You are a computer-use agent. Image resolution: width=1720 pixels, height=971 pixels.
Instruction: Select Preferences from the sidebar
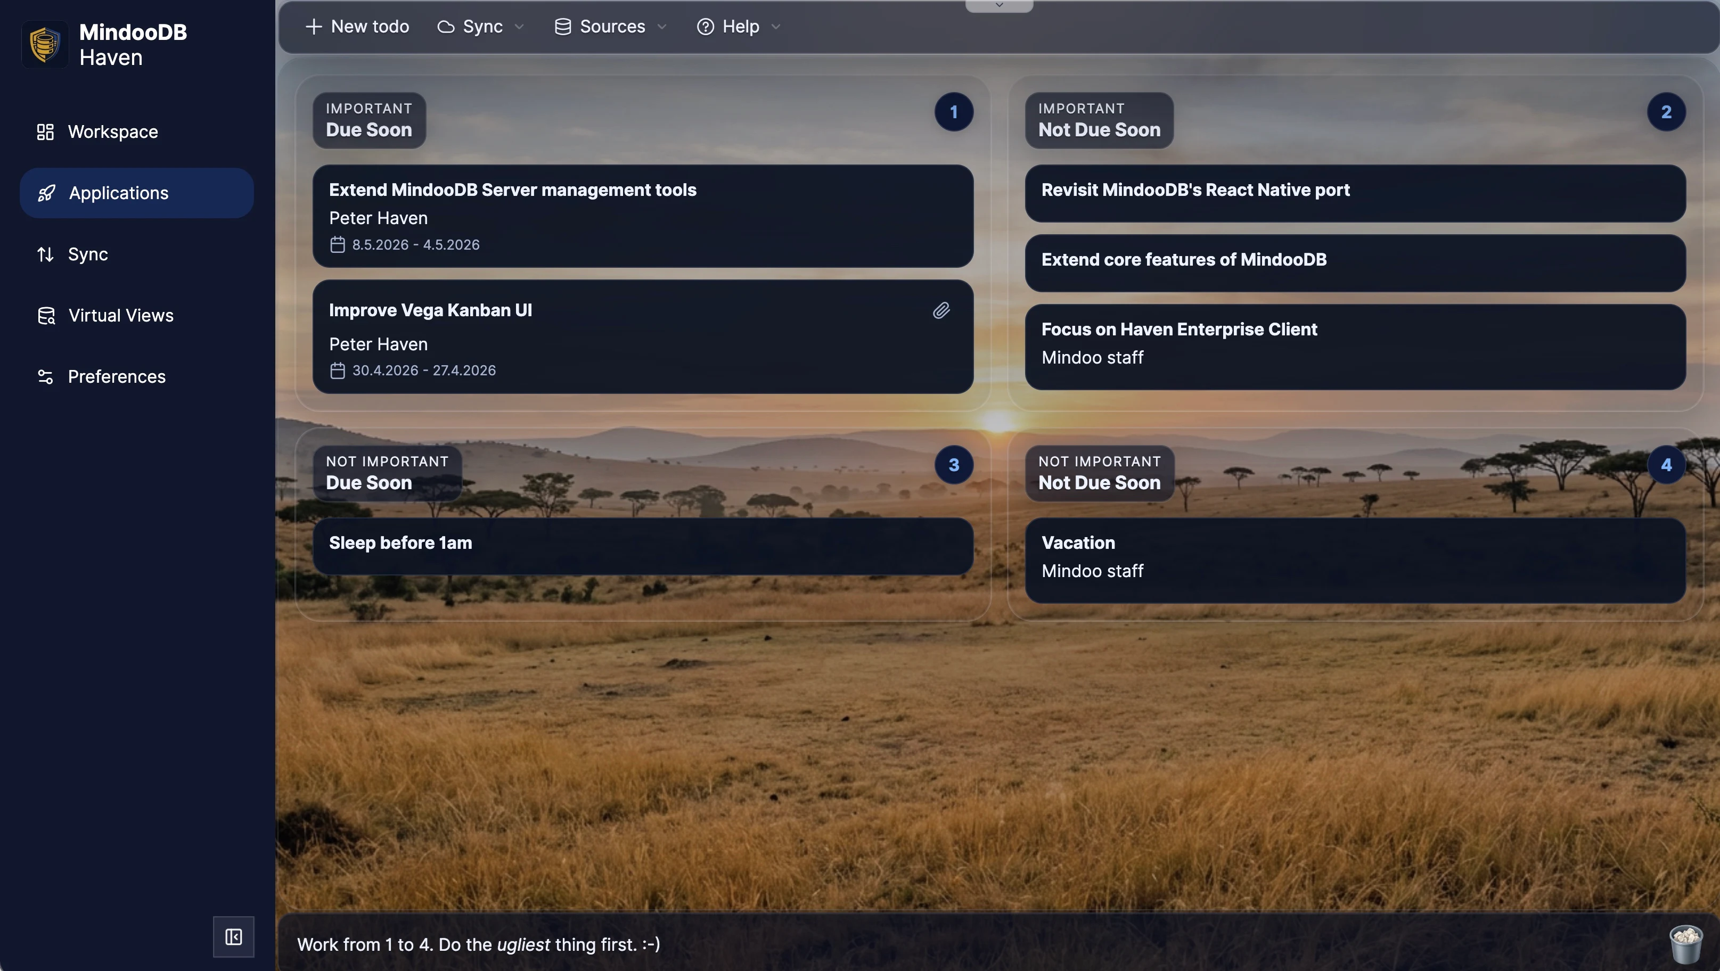pyautogui.click(x=117, y=376)
